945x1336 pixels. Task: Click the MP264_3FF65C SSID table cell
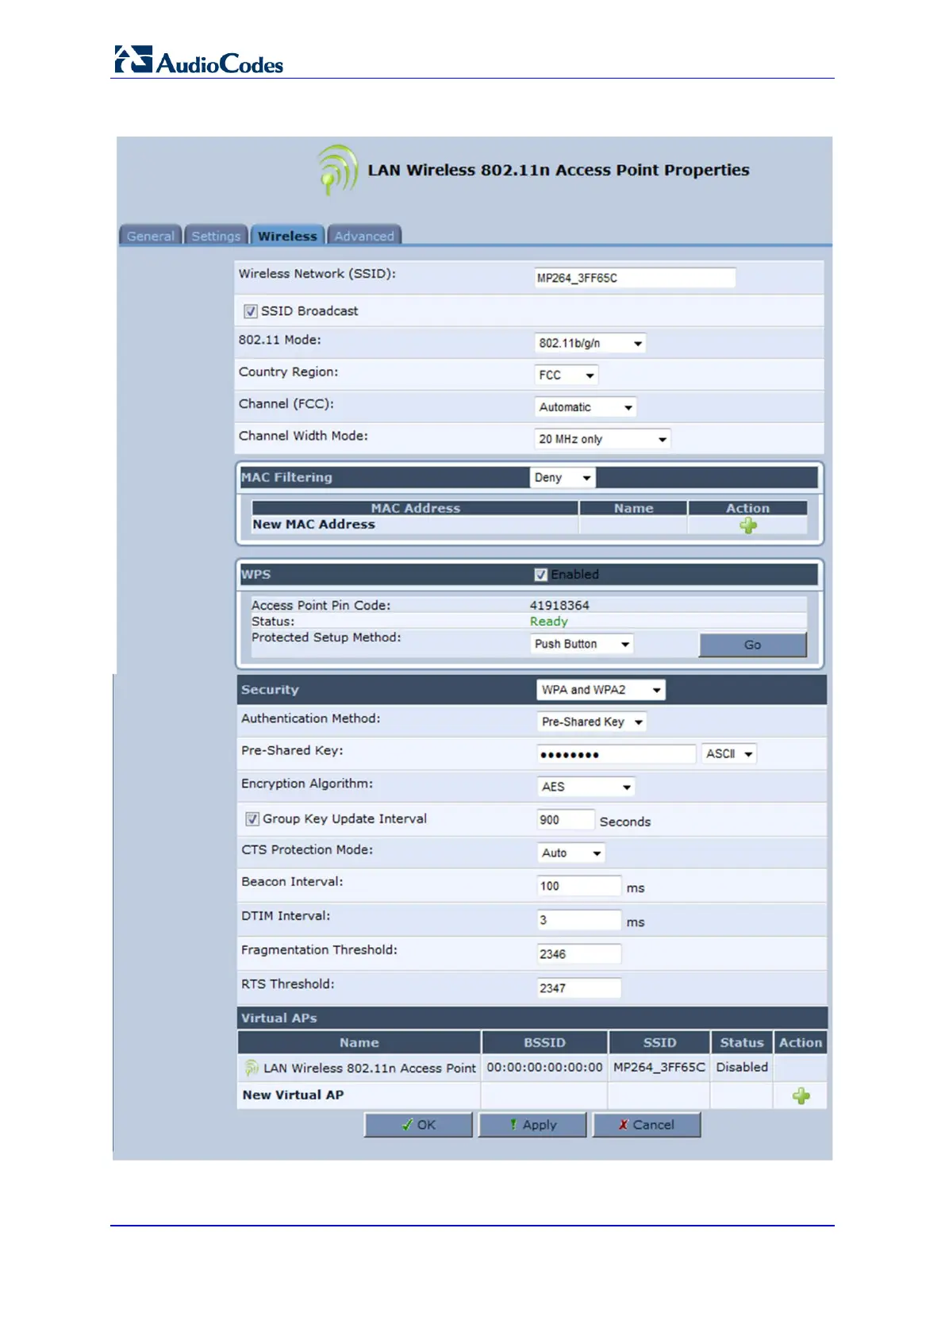(x=659, y=1068)
